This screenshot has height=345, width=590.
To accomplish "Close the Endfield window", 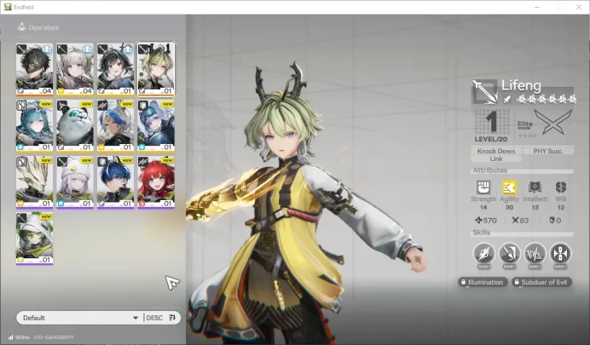I will (x=579, y=7).
